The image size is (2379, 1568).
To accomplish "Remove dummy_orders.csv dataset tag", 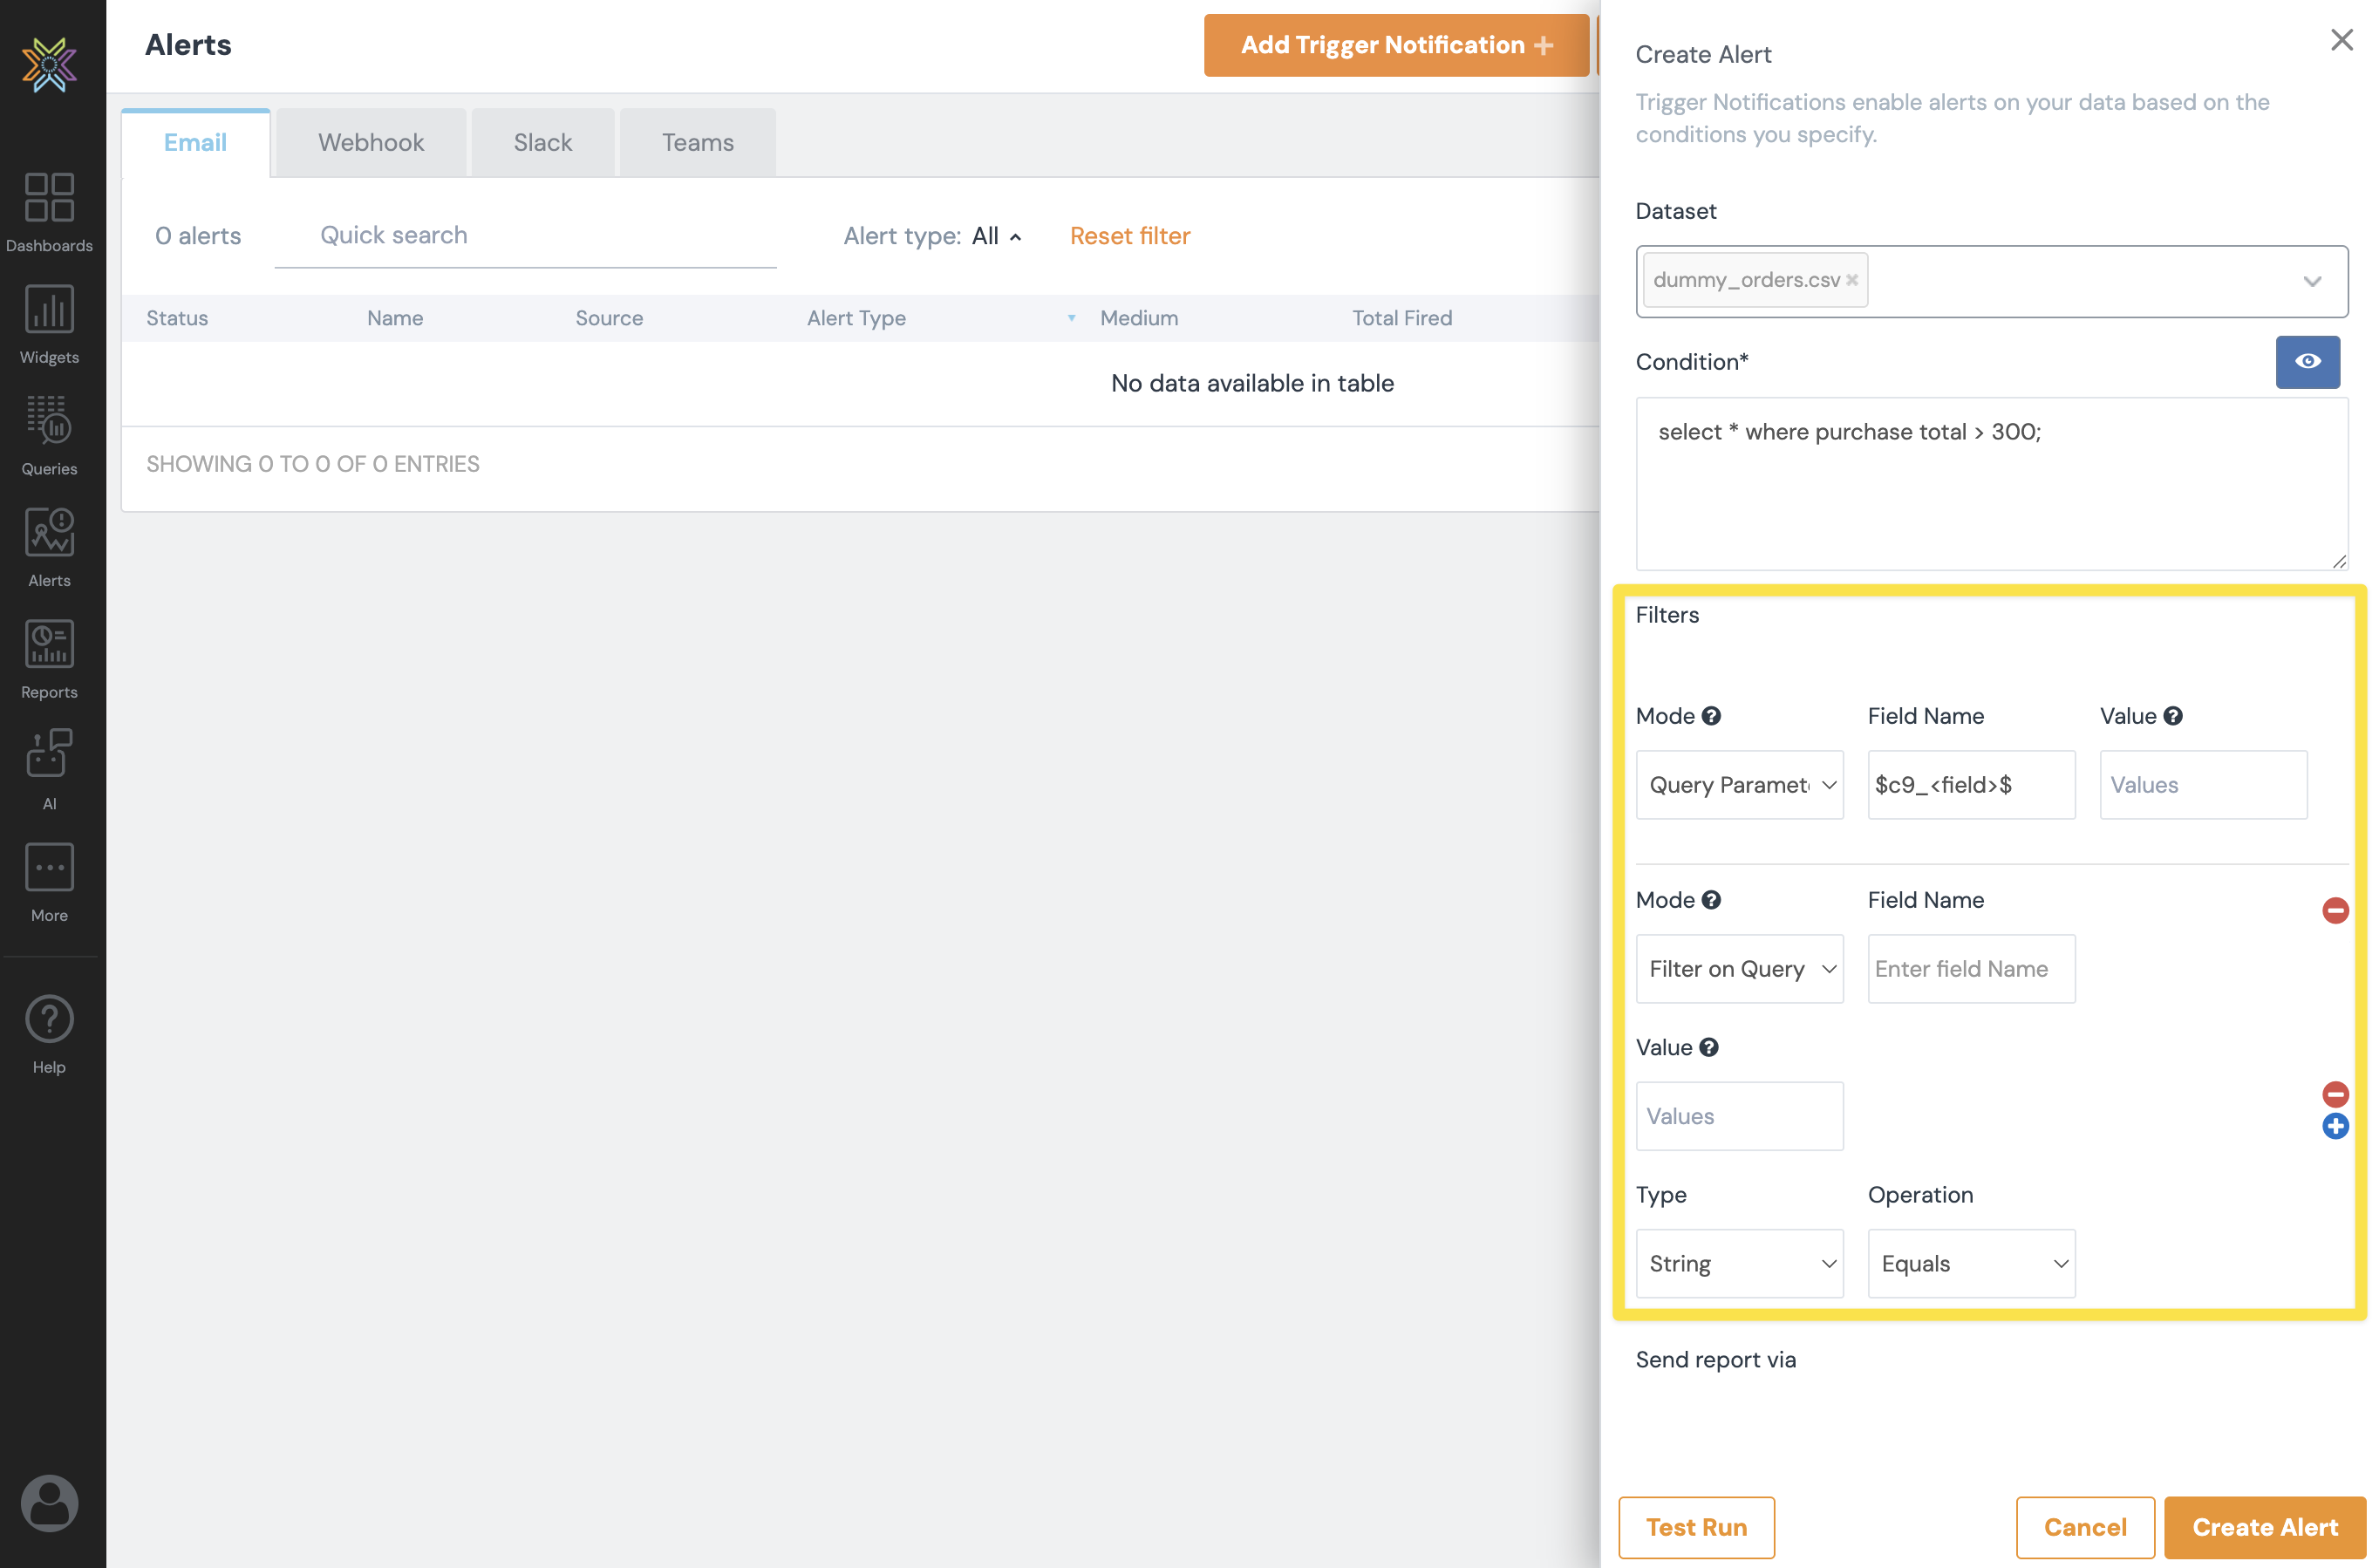I will click(x=1851, y=281).
